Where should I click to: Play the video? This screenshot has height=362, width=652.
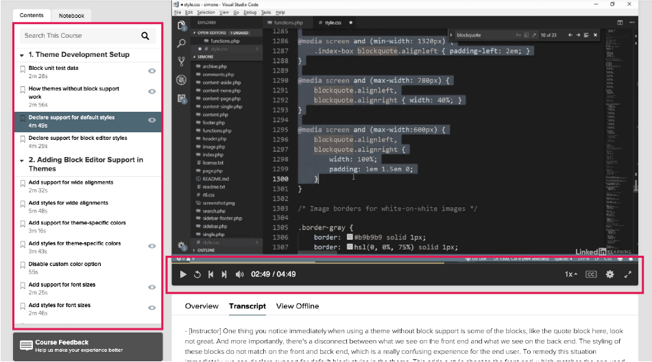click(x=183, y=274)
